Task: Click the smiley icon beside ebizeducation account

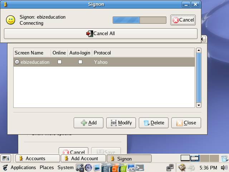Action: tap(17, 62)
